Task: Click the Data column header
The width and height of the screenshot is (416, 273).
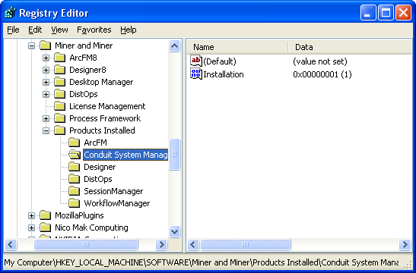Action: pos(350,47)
